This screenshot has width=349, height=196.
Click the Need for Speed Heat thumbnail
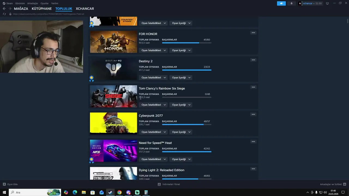113,151
